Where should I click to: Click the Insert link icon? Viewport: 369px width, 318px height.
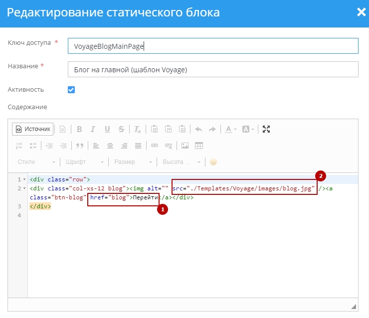coord(155,146)
